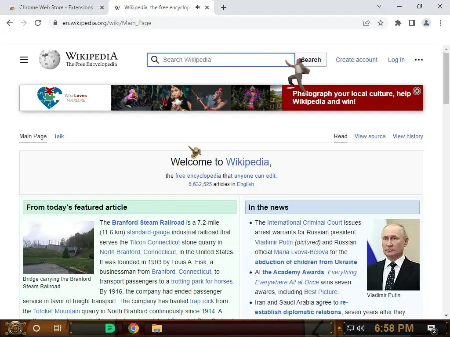Open the International Criminal Court link
Image resolution: width=450 pixels, height=337 pixels.
pyautogui.click(x=305, y=222)
